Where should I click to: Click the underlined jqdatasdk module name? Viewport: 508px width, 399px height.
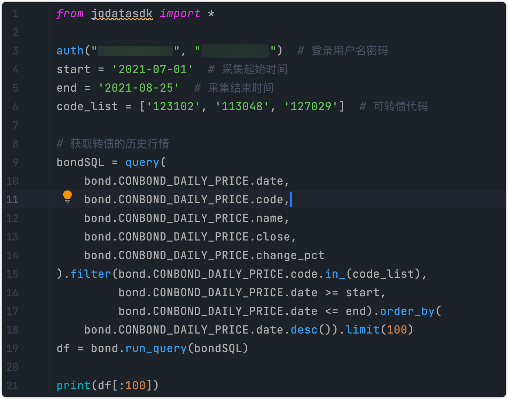click(121, 14)
